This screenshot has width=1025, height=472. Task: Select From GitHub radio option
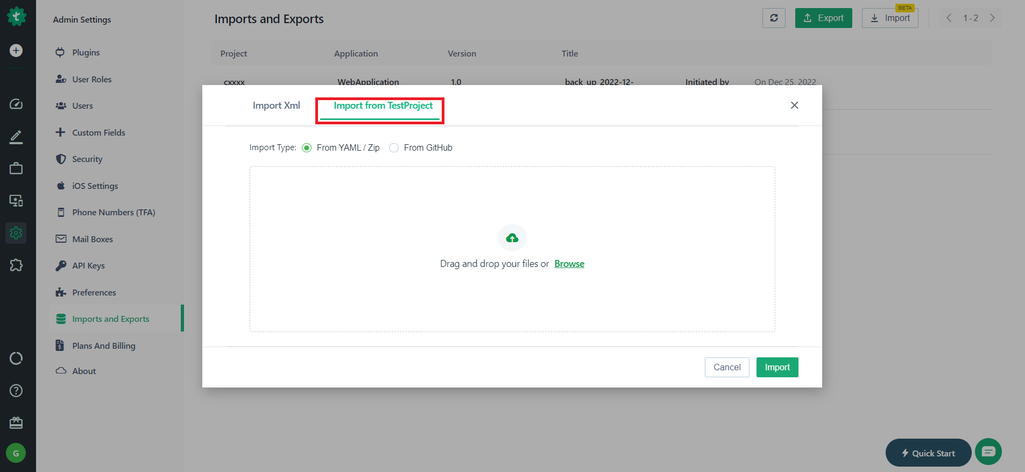pos(394,148)
